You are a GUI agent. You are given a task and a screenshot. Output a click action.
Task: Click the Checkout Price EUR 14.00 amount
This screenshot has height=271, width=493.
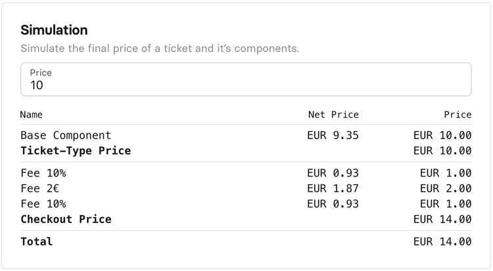(442, 219)
